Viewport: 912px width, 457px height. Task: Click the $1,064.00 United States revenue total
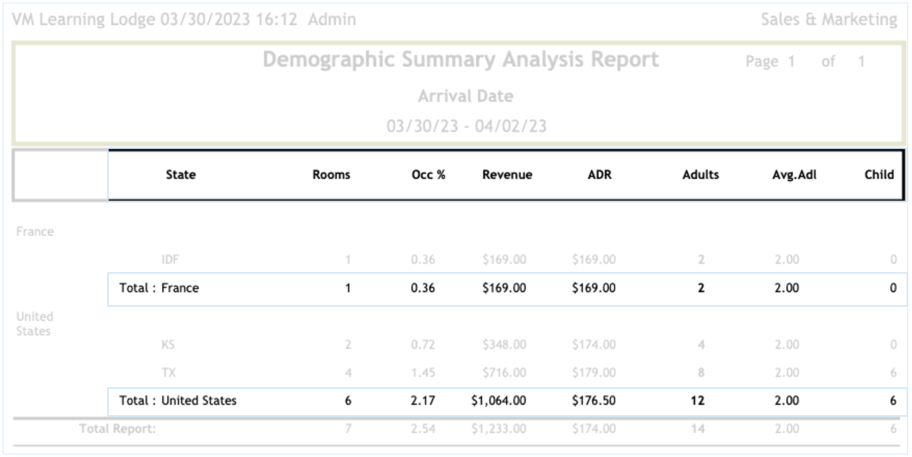tap(499, 401)
